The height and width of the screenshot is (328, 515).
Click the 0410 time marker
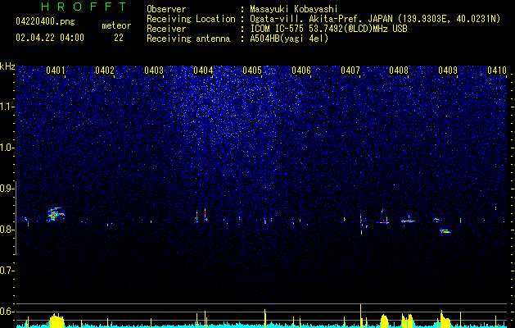(497, 71)
